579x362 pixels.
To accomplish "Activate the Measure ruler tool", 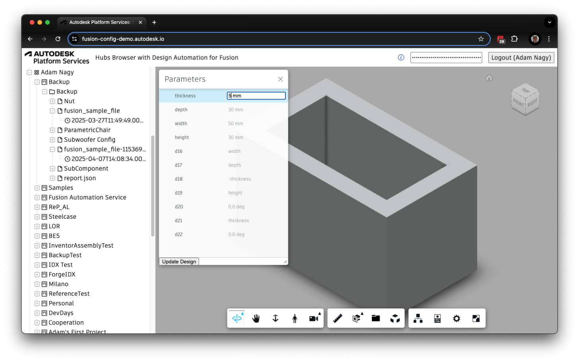I will pos(337,318).
